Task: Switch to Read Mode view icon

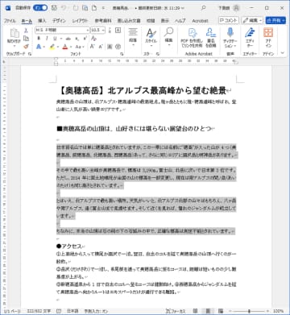Action: click(x=196, y=311)
